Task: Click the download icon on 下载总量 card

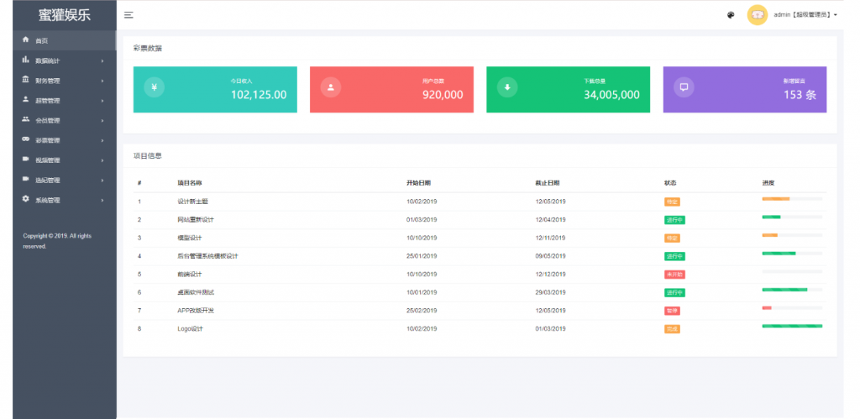Action: (506, 87)
